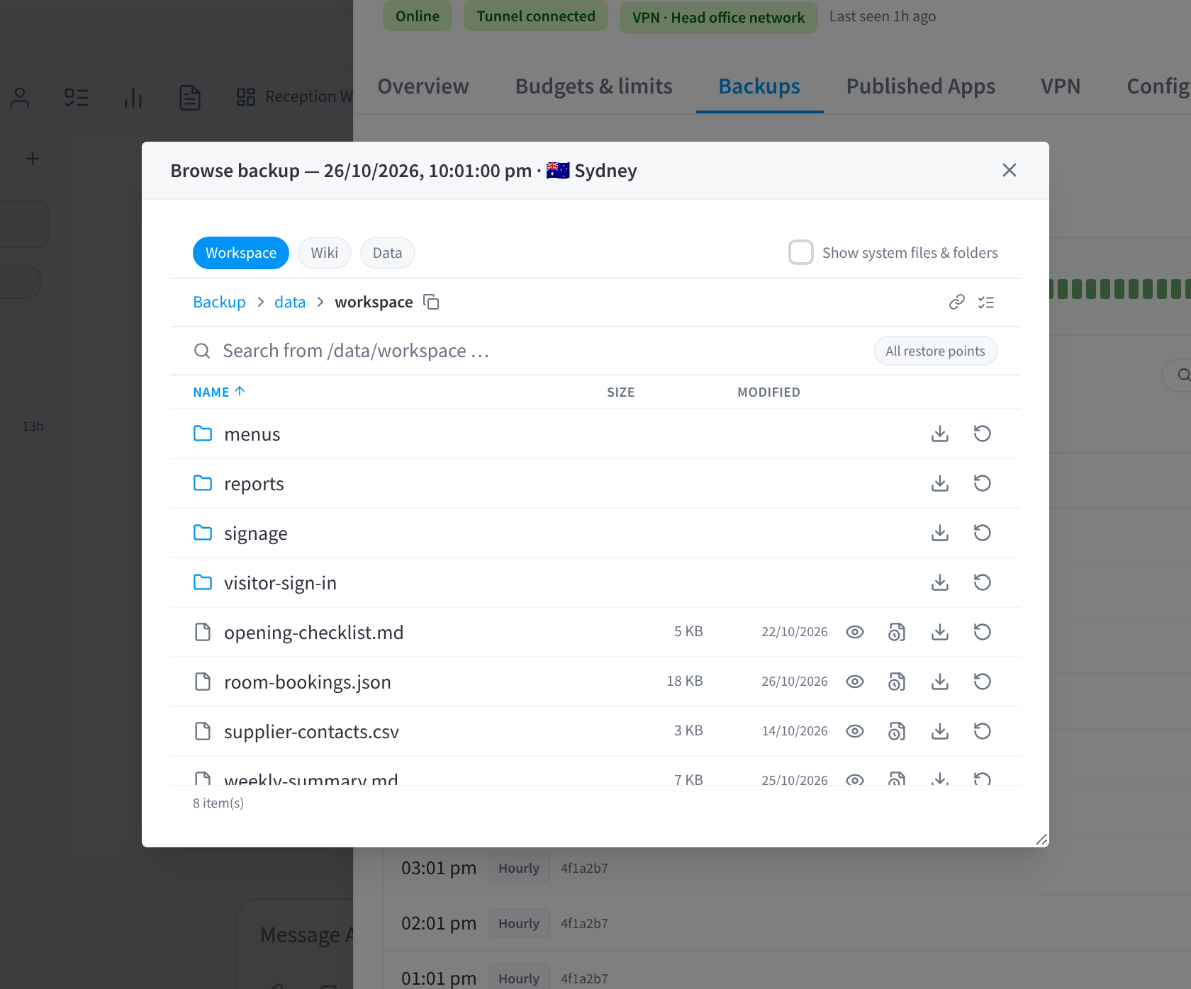Show file history for opening-checklist.md
This screenshot has height=989, width=1191.
[x=898, y=632]
